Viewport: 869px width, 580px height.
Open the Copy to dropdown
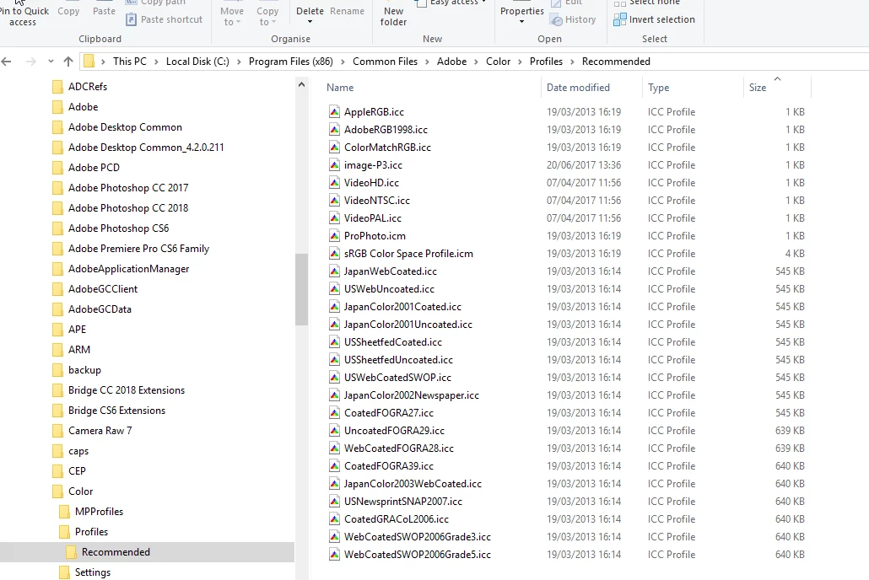(x=267, y=17)
